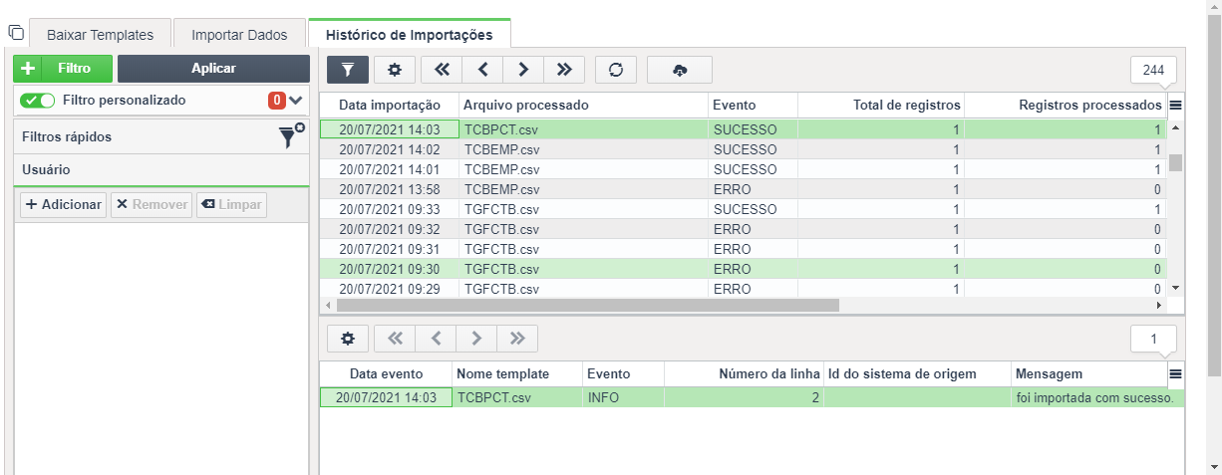Click the page scrollbar up arrow

(1214, 8)
